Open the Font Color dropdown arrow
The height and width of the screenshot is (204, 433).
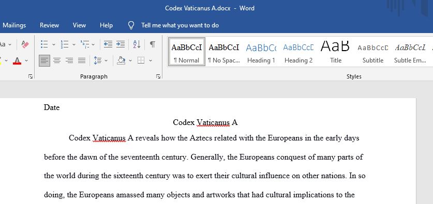(x=26, y=60)
